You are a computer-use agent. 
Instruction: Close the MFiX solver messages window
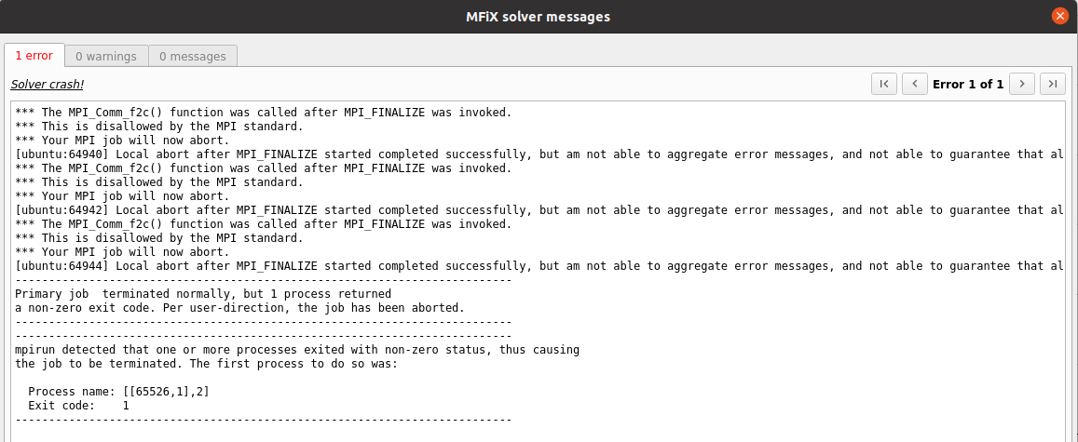(x=1060, y=17)
